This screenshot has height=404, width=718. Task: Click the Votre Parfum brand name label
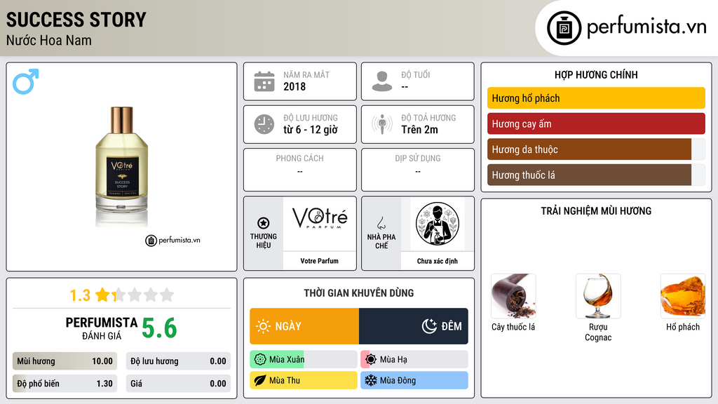tap(320, 261)
